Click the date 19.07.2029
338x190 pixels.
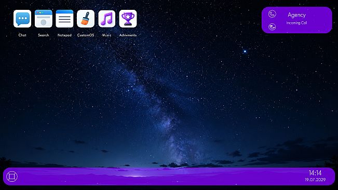(x=315, y=180)
